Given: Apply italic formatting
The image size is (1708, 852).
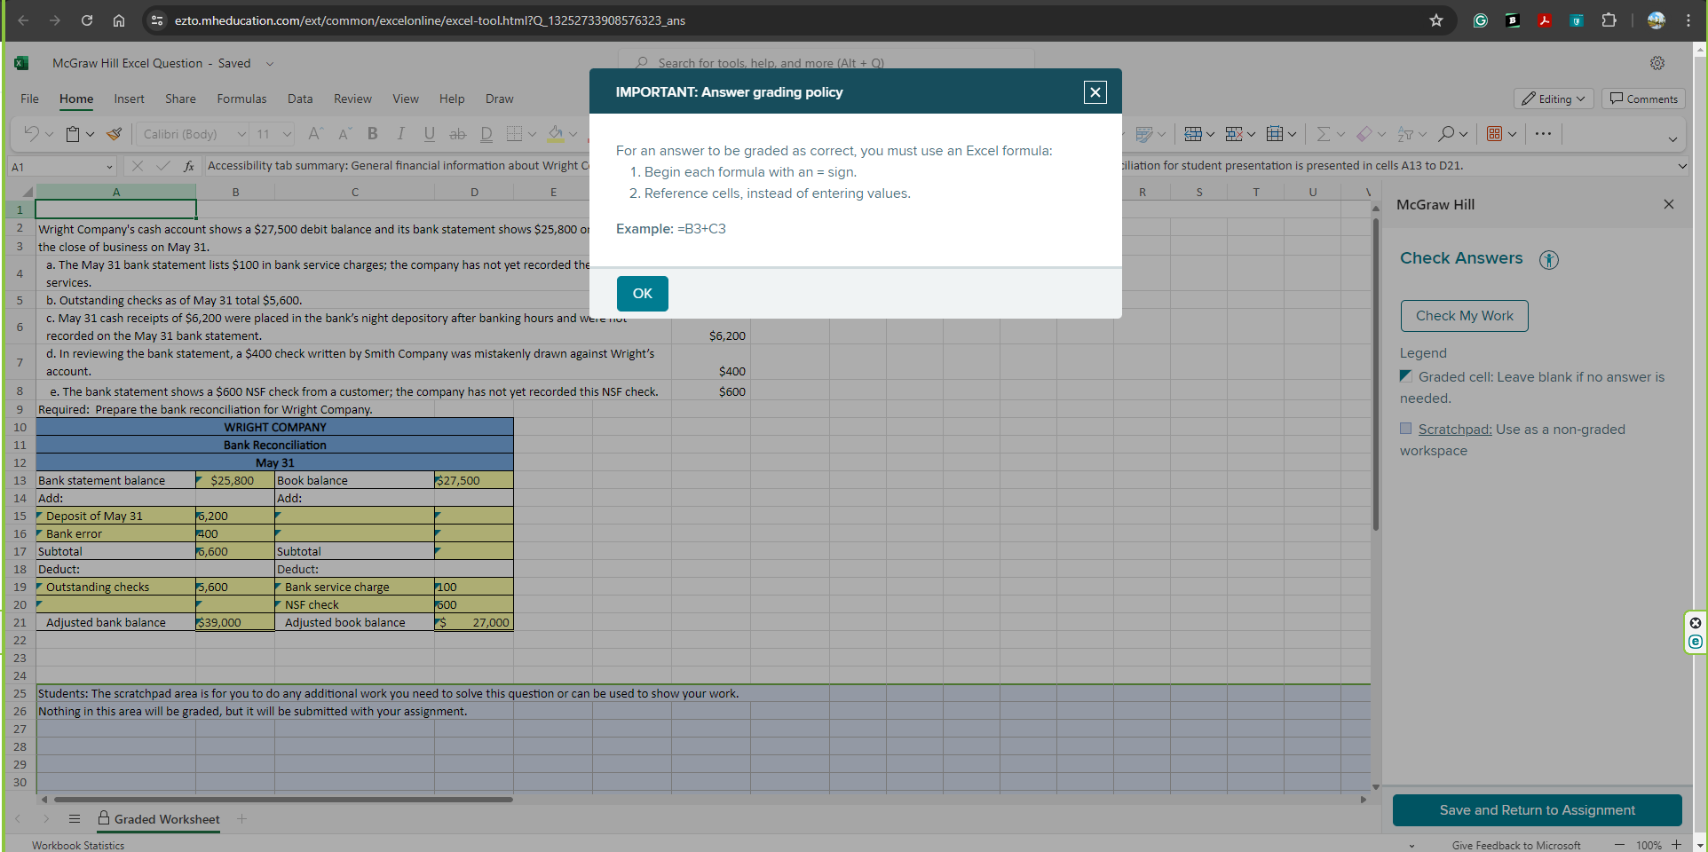Looking at the screenshot, I should (x=400, y=134).
